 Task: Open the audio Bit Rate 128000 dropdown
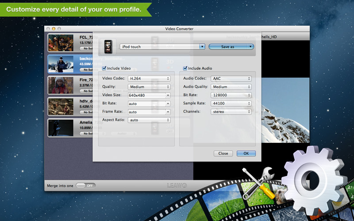pos(231,95)
